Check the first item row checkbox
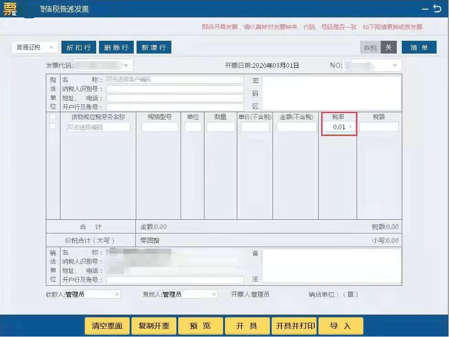The height and width of the screenshot is (337, 449). click(53, 126)
